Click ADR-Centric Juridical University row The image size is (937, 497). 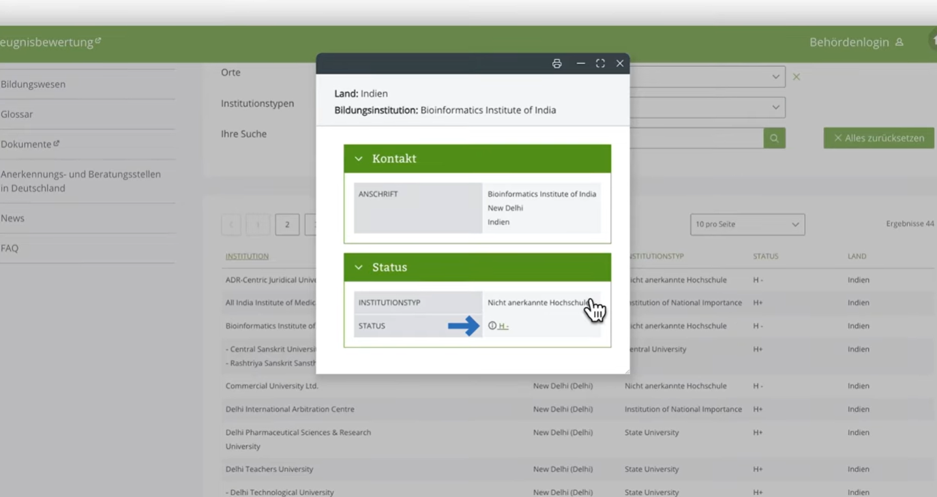click(x=270, y=280)
